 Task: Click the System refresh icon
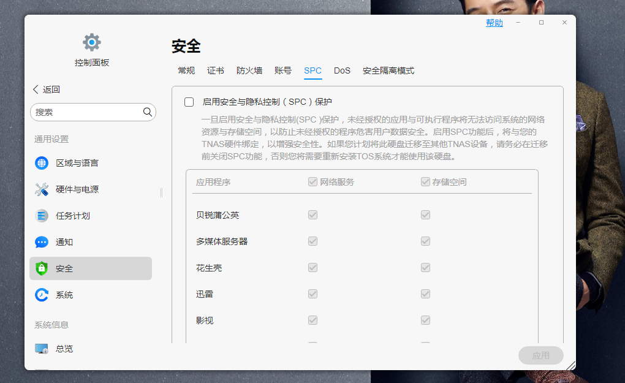(42, 295)
